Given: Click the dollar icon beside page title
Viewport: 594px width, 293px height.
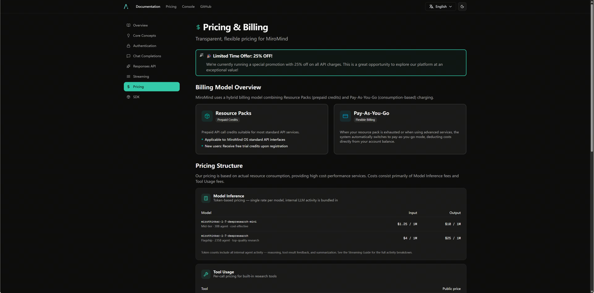Looking at the screenshot, I should (x=198, y=27).
